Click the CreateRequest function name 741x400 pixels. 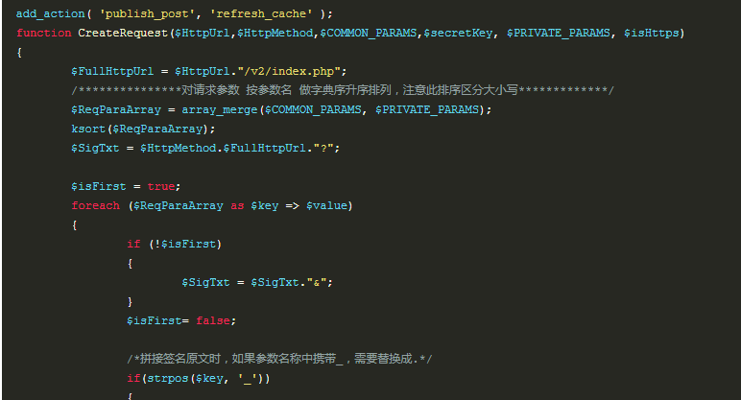tap(123, 33)
